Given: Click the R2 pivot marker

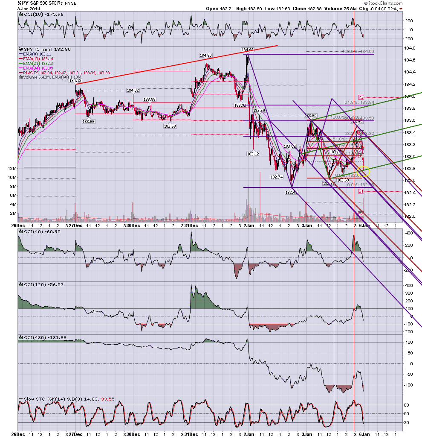Looking at the screenshot, I should 361,97.
